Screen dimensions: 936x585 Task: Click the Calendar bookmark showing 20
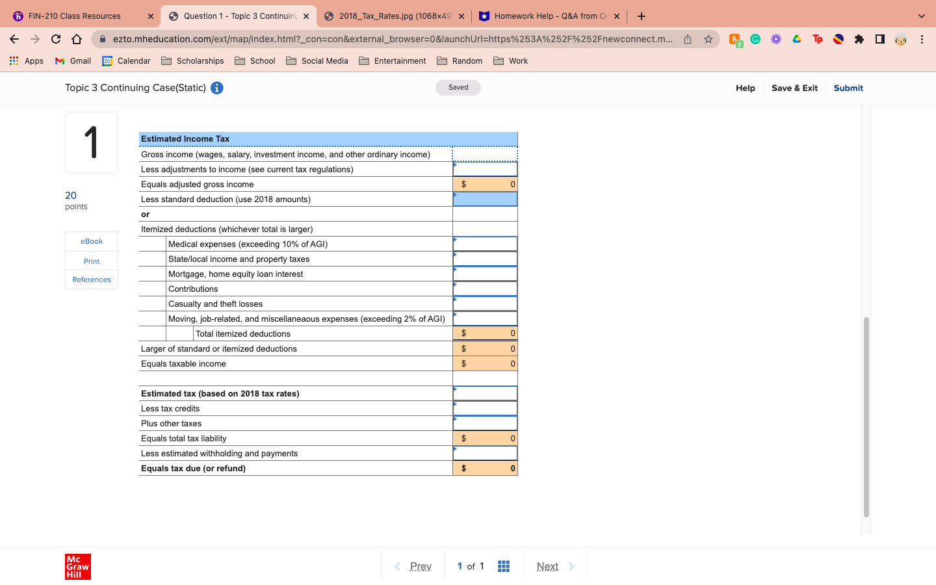point(126,60)
